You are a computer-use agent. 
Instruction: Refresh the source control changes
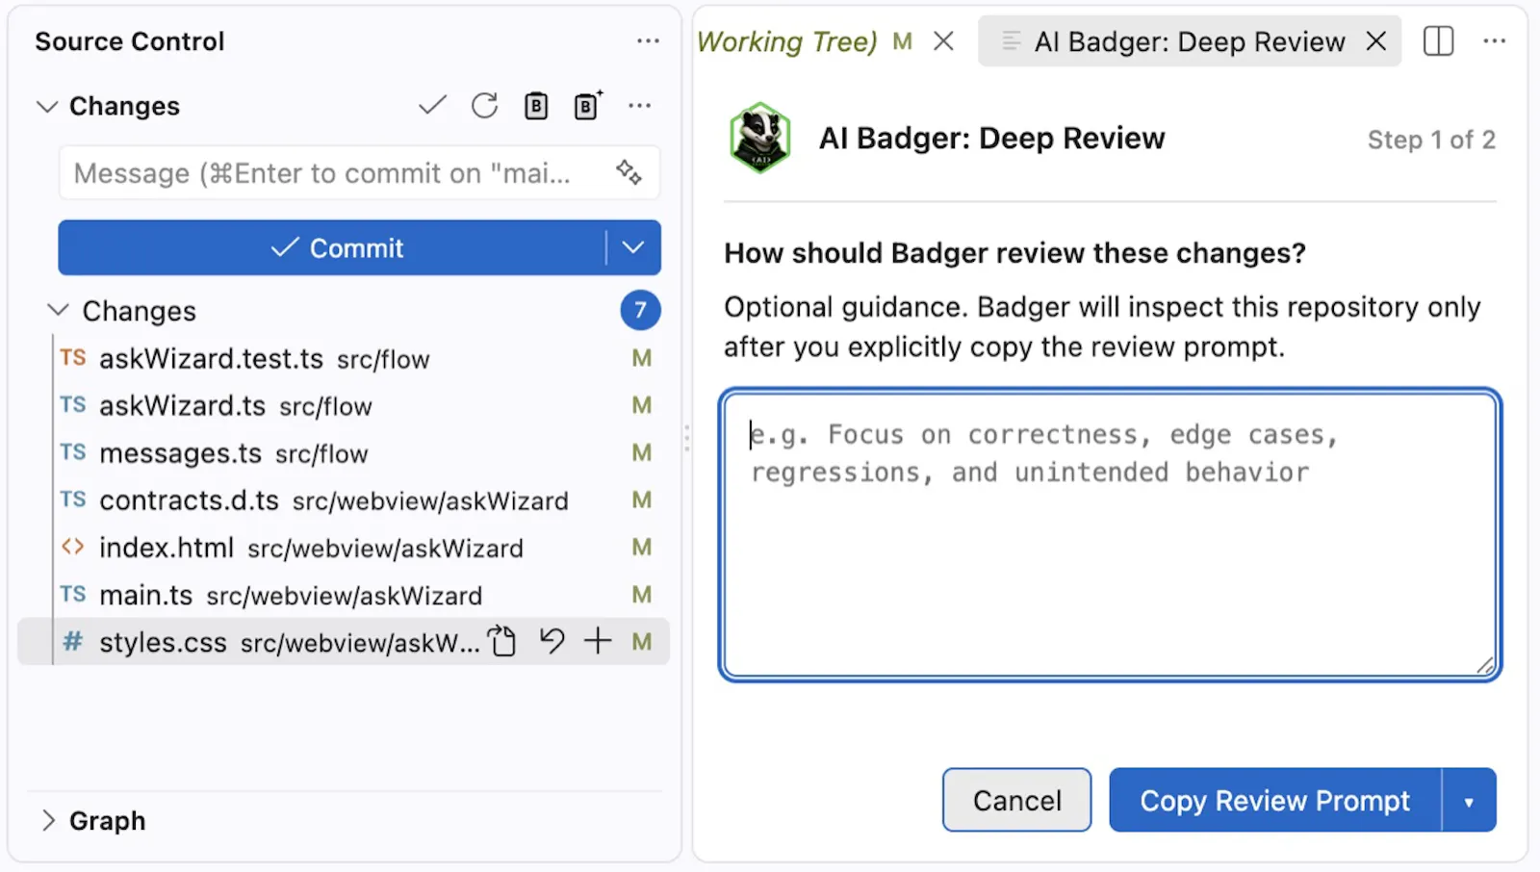[484, 105]
